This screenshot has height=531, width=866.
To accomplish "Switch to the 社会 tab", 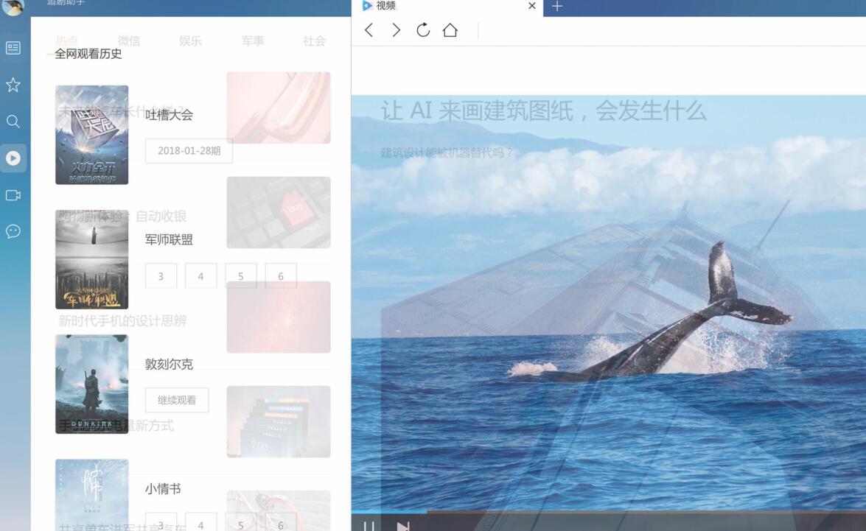I will 314,41.
